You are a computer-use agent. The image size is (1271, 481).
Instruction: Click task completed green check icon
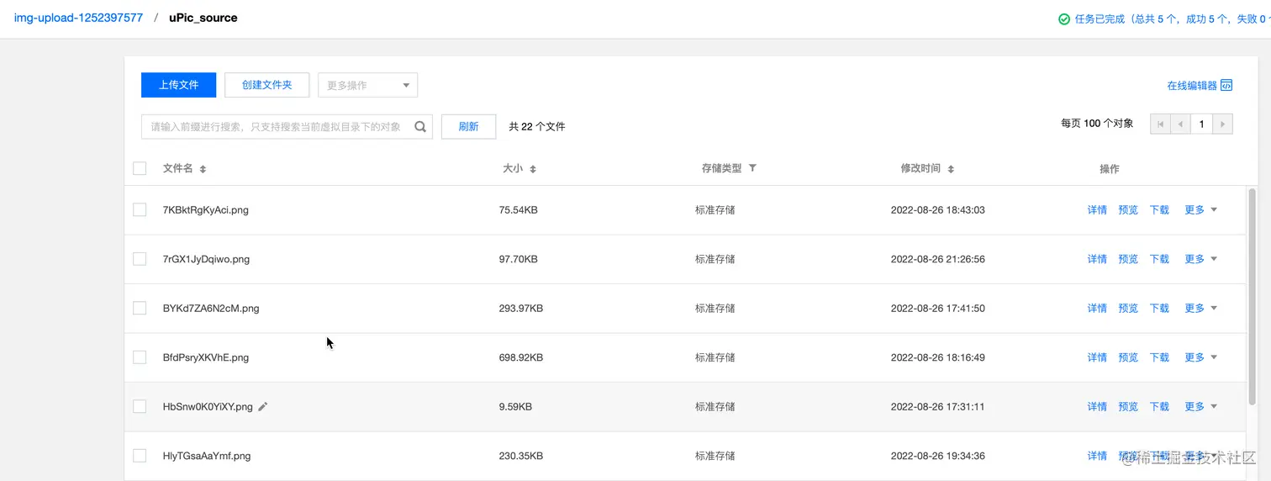[1064, 18]
